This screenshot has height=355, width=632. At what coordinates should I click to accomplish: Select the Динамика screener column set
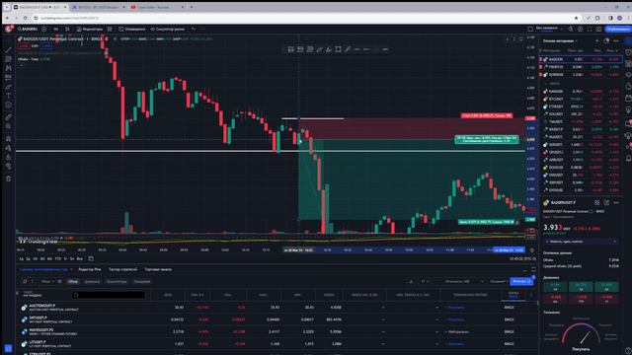pyautogui.click(x=92, y=281)
